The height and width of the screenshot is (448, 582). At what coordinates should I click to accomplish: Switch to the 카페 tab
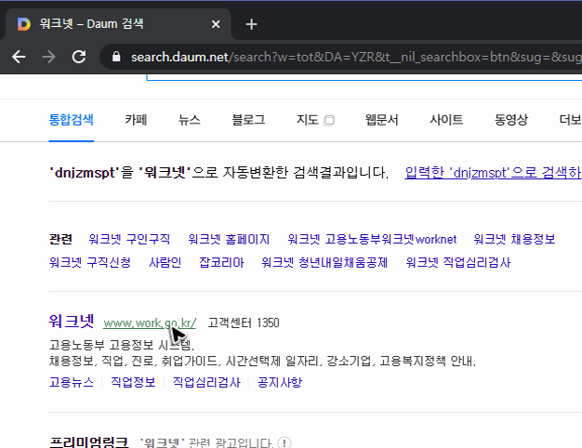coord(136,120)
